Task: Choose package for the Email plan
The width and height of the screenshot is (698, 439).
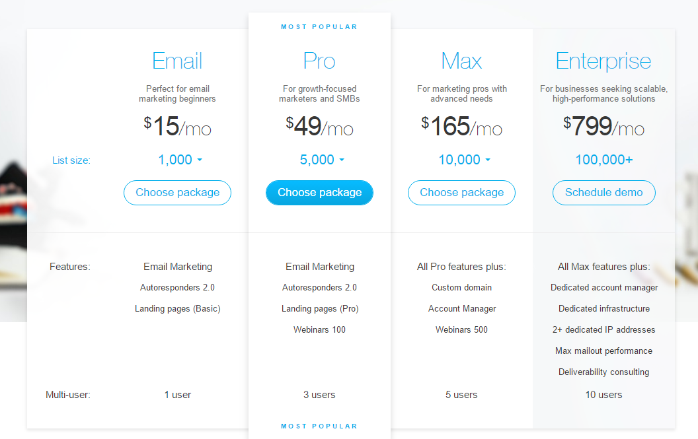Action: point(177,193)
